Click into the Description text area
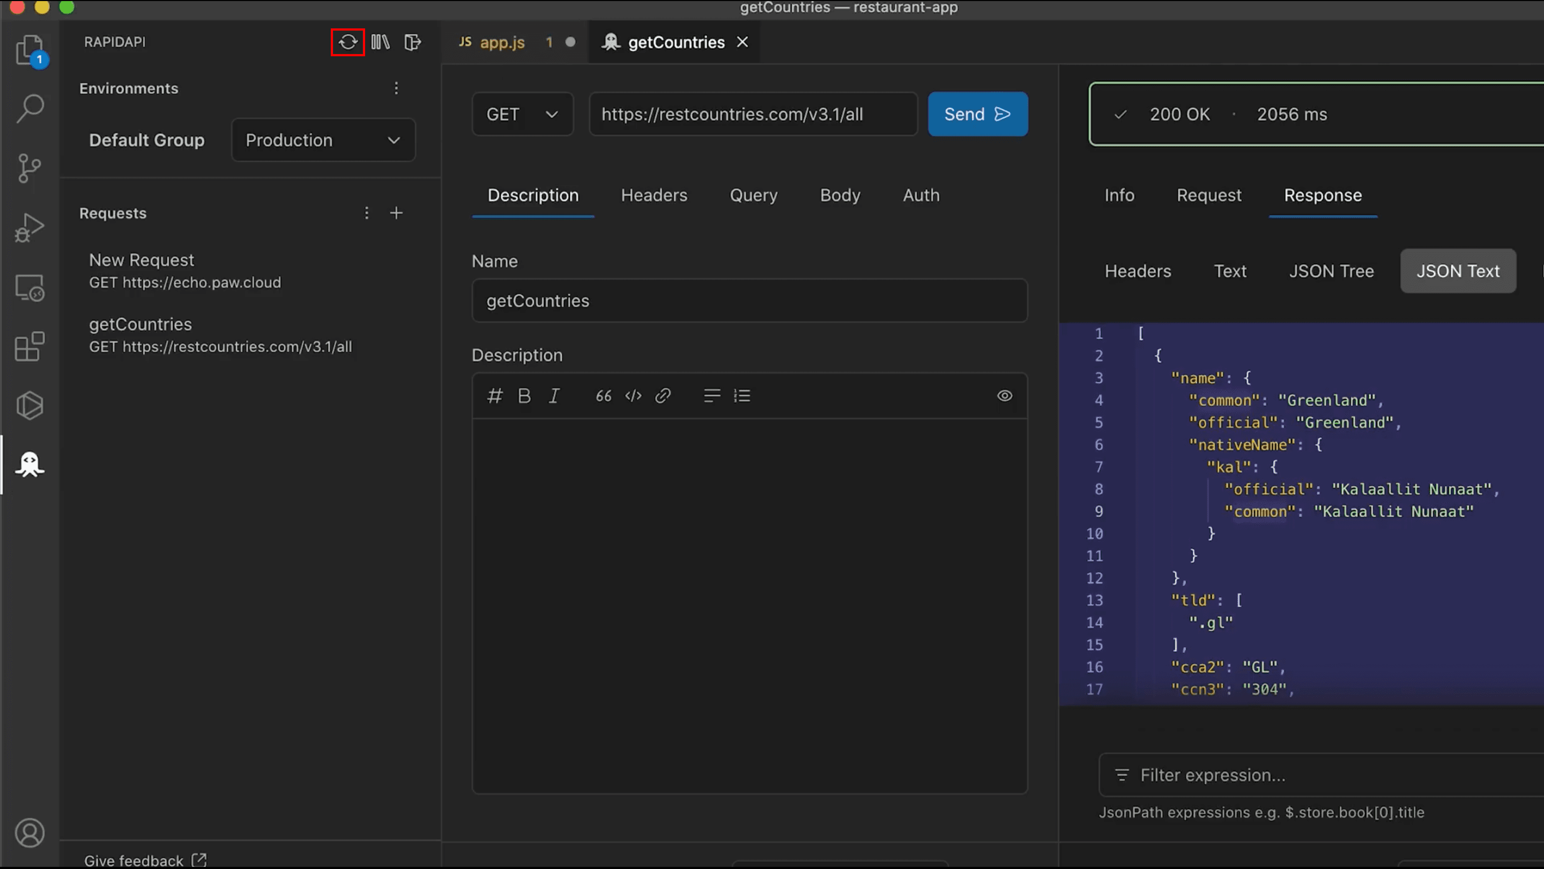Screen dimensions: 1544x869 [x=749, y=605]
